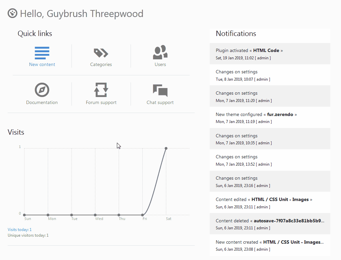Open the Users link label
This screenshot has width=341, height=260.
[x=160, y=64]
